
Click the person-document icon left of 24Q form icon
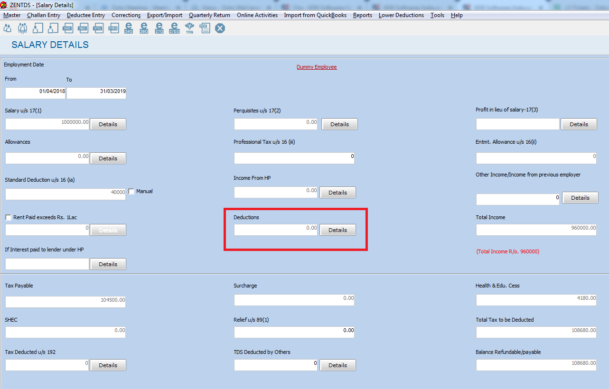tap(53, 28)
